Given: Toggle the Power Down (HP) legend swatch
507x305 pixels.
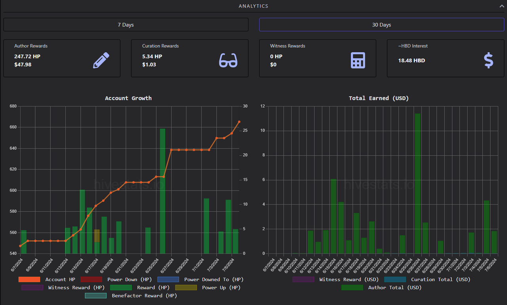Looking at the screenshot, I should [91, 280].
